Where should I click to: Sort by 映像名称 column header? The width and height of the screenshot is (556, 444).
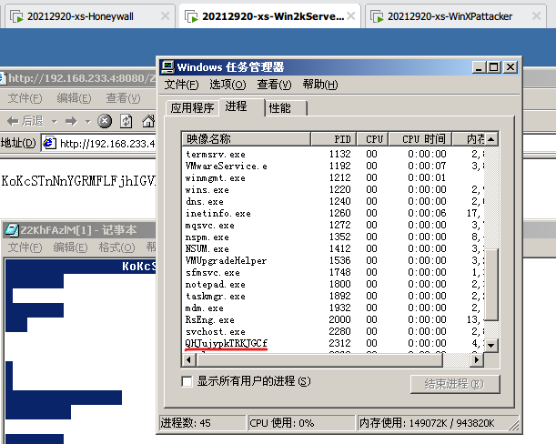tap(247, 139)
